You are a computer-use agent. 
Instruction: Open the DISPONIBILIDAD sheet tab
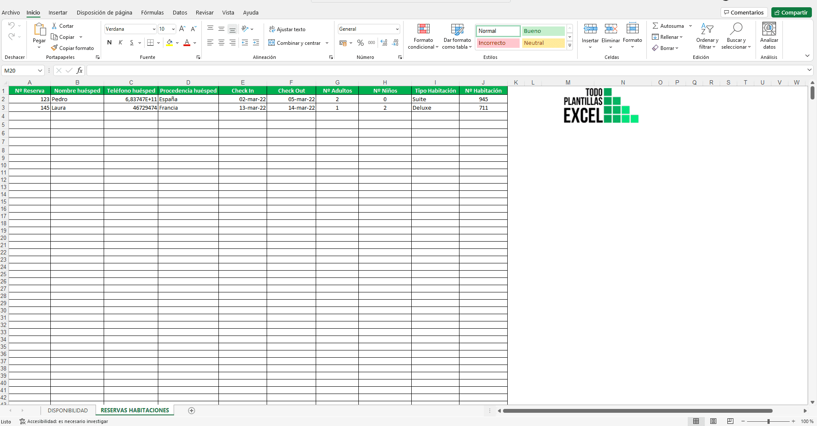pos(68,411)
